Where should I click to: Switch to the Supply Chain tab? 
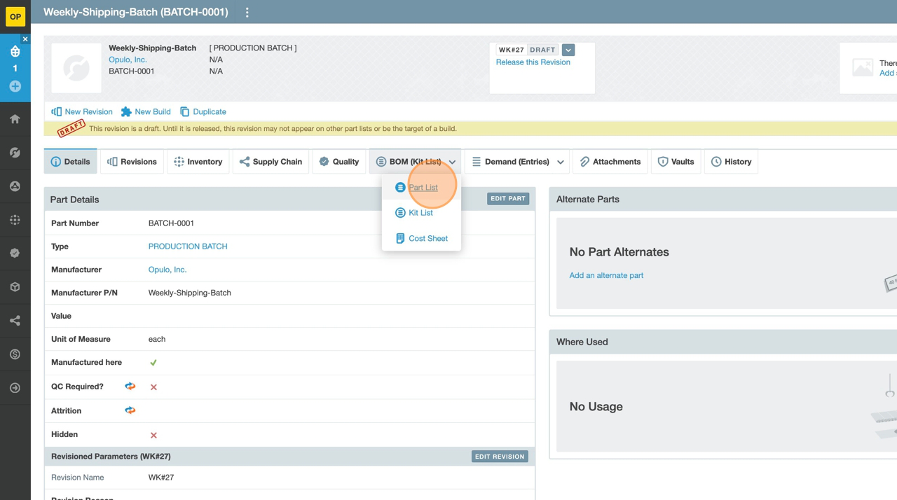pyautogui.click(x=271, y=162)
